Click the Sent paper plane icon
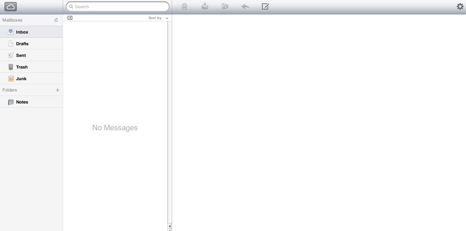 click(x=11, y=55)
